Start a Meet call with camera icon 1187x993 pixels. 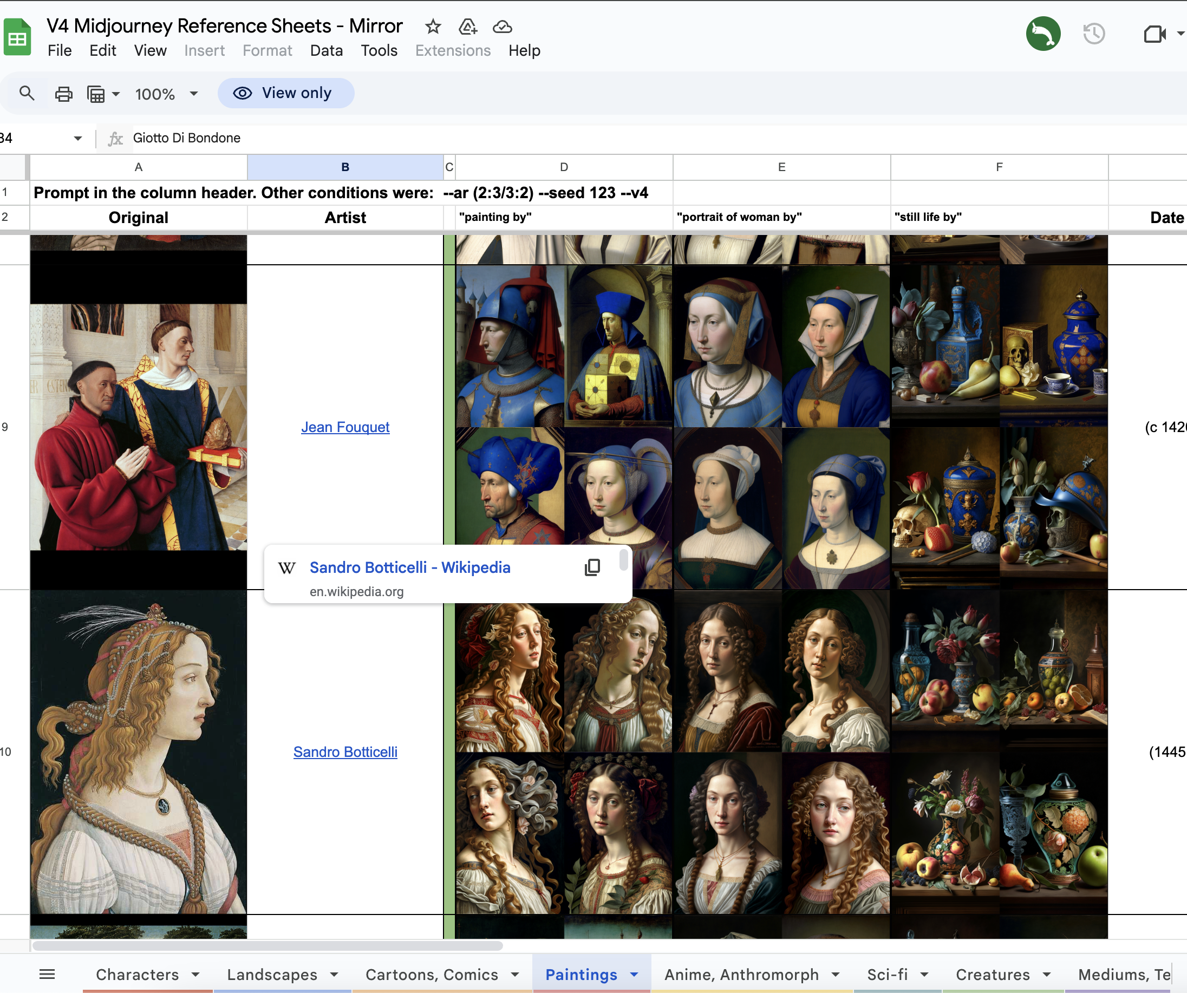click(1154, 35)
